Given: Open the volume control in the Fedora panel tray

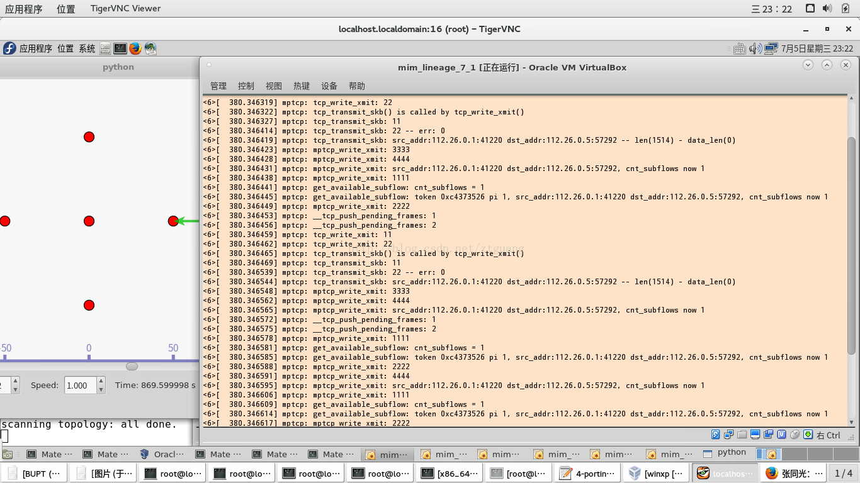Looking at the screenshot, I should 754,48.
